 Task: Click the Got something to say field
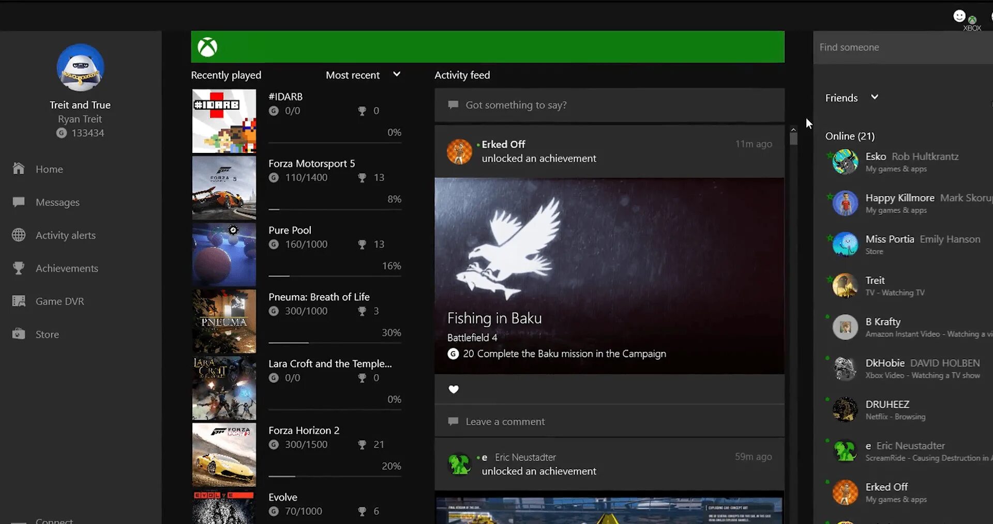pos(609,105)
